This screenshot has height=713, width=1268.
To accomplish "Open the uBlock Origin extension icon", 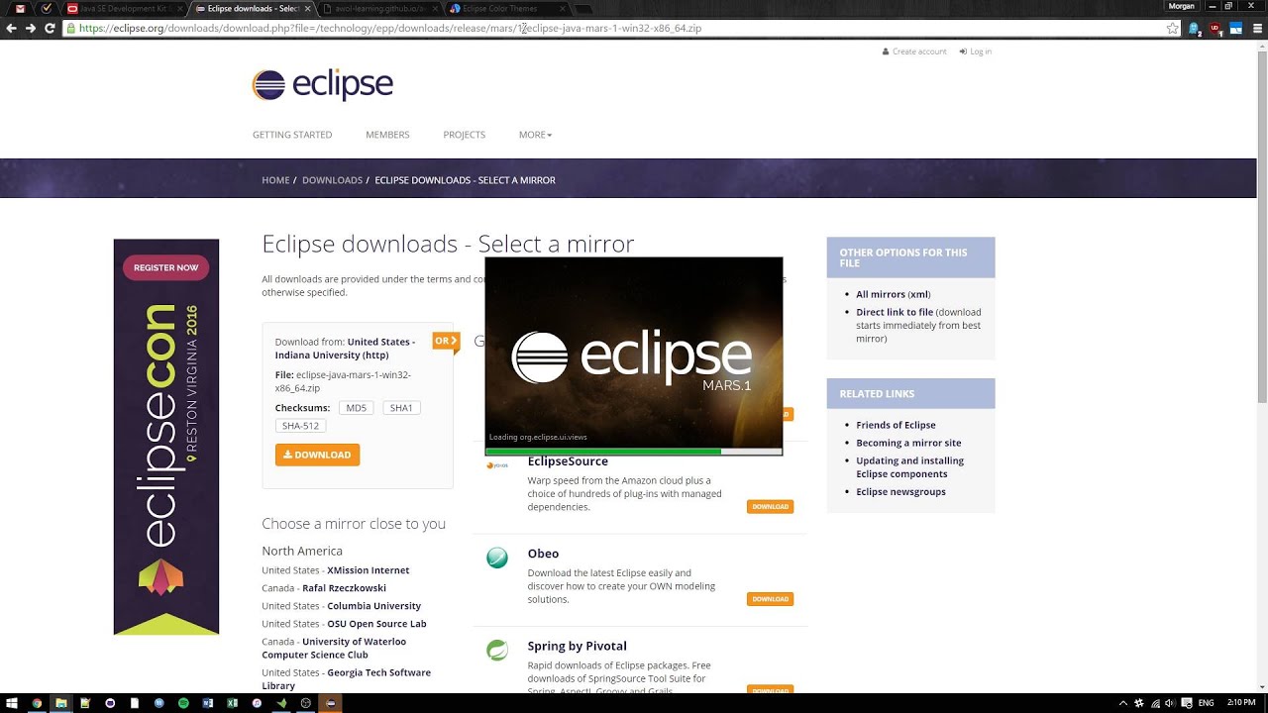I will pos(1215,29).
